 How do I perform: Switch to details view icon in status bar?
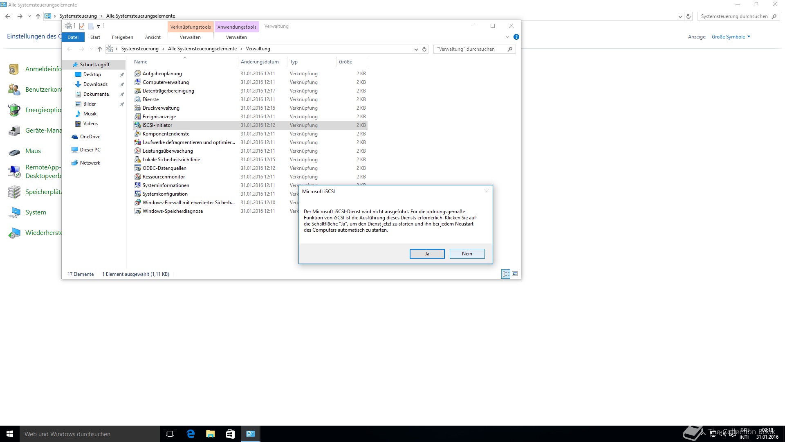(x=506, y=274)
